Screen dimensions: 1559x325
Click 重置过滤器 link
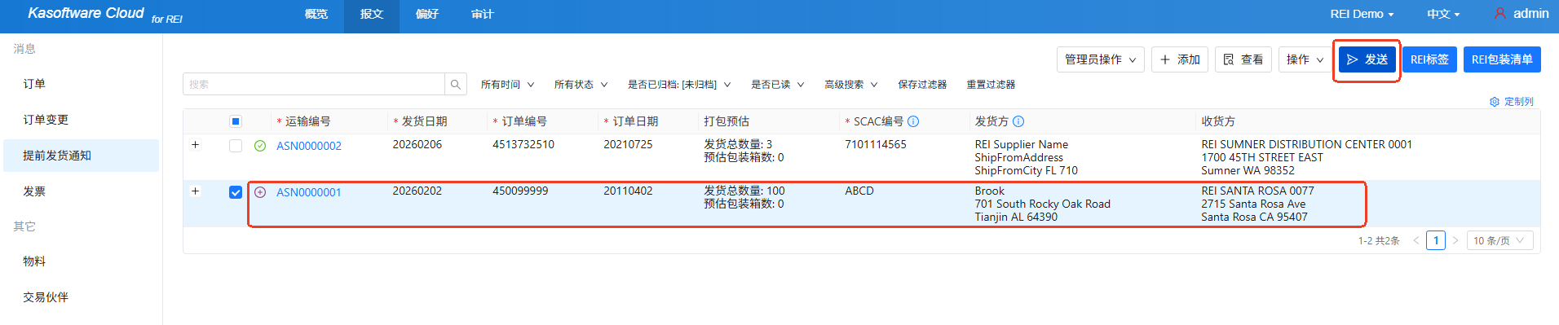point(991,85)
